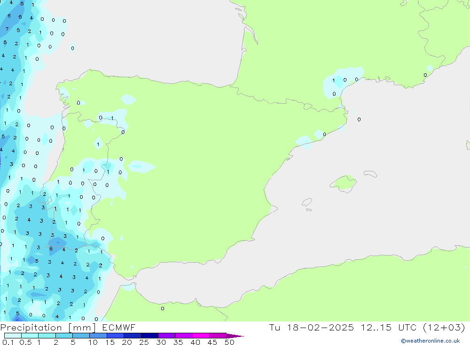This screenshot has height=345, width=470.
Task: Click the precipitation value '7' on the map
Action: point(7,29)
